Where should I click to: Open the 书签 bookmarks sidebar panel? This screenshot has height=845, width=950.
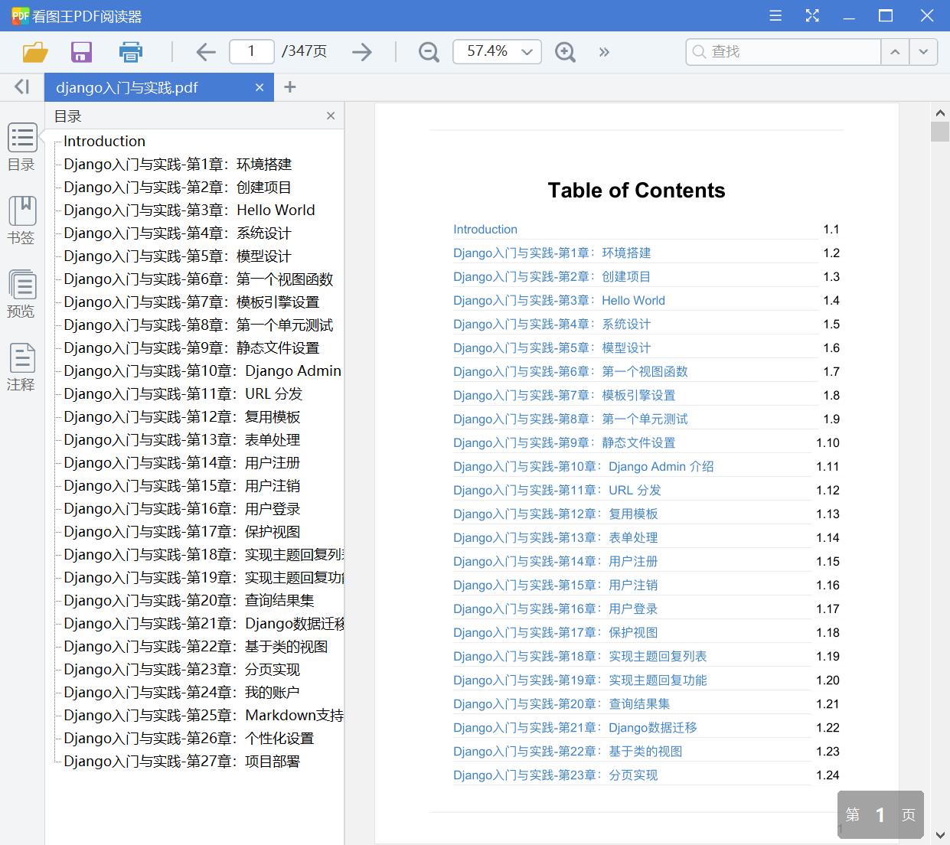pyautogui.click(x=21, y=220)
